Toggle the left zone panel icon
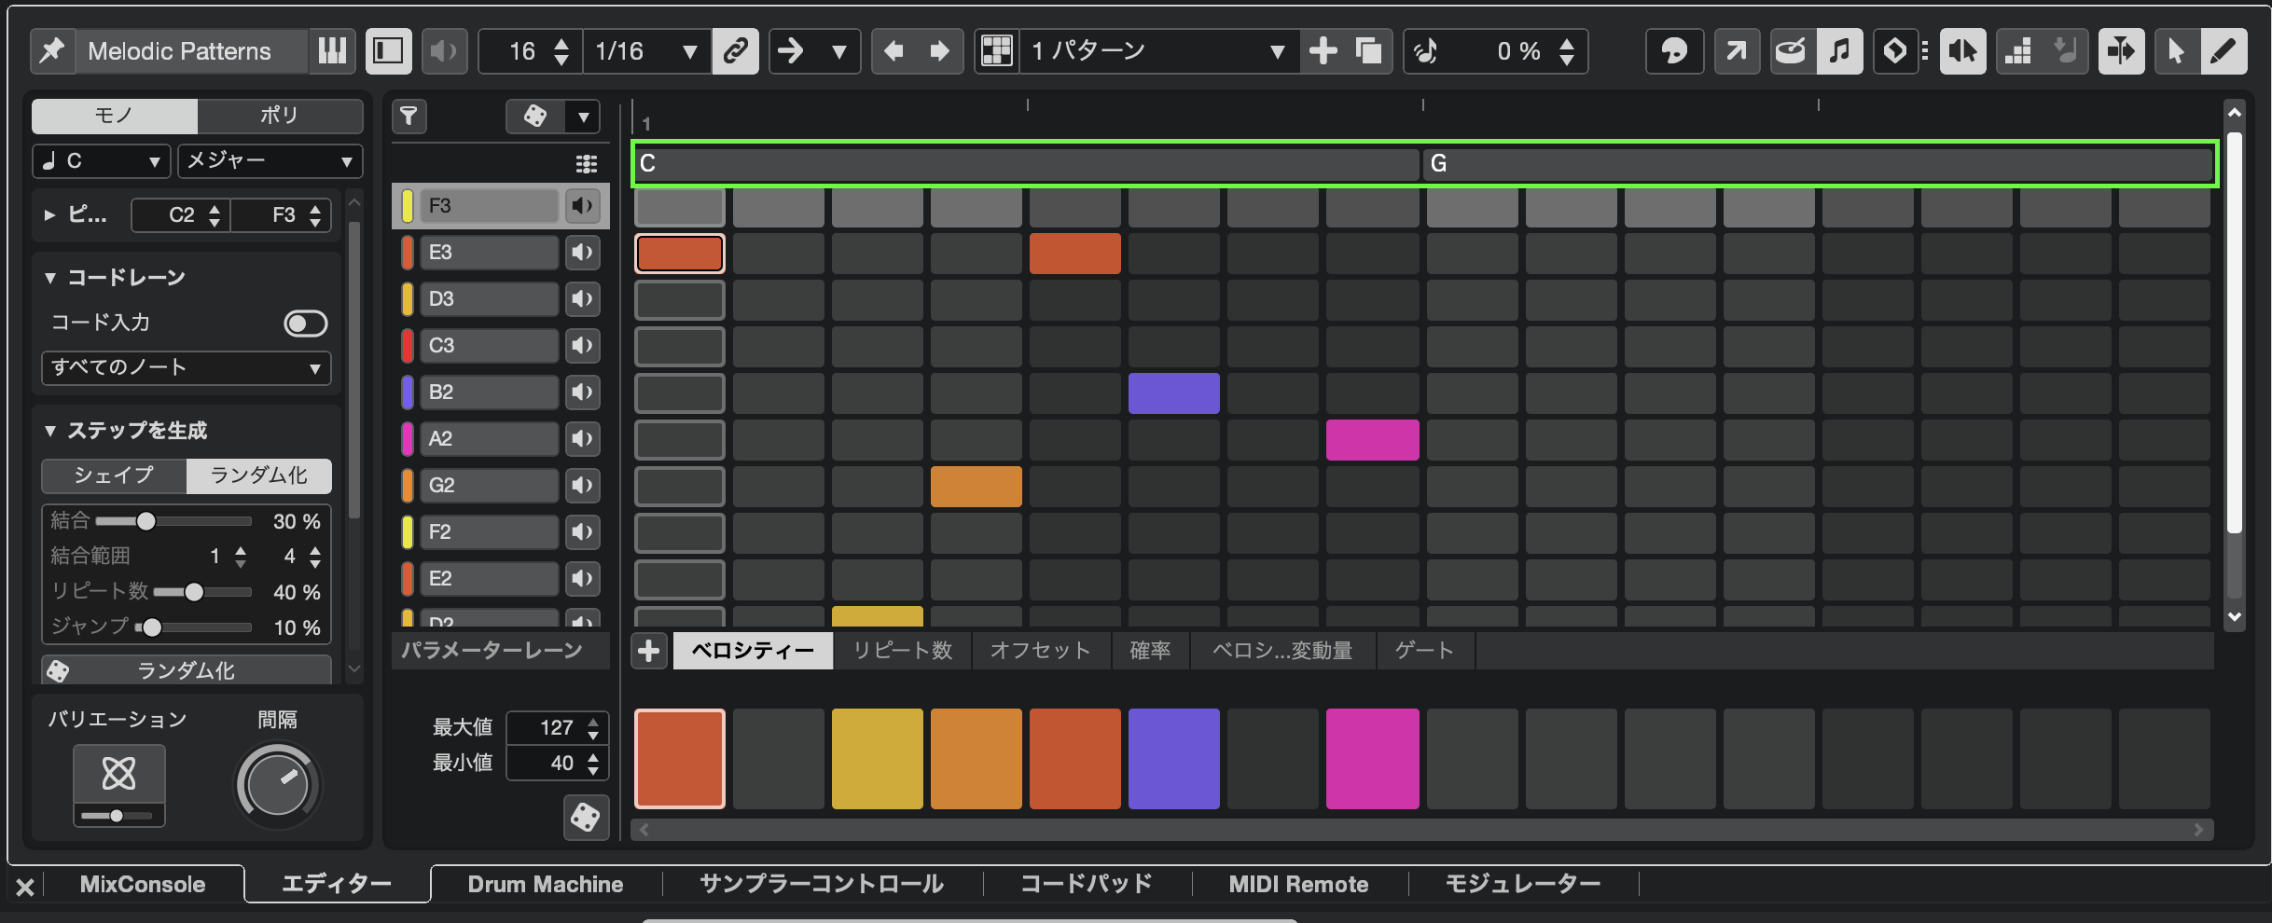This screenshot has width=2272, height=923. point(388,50)
